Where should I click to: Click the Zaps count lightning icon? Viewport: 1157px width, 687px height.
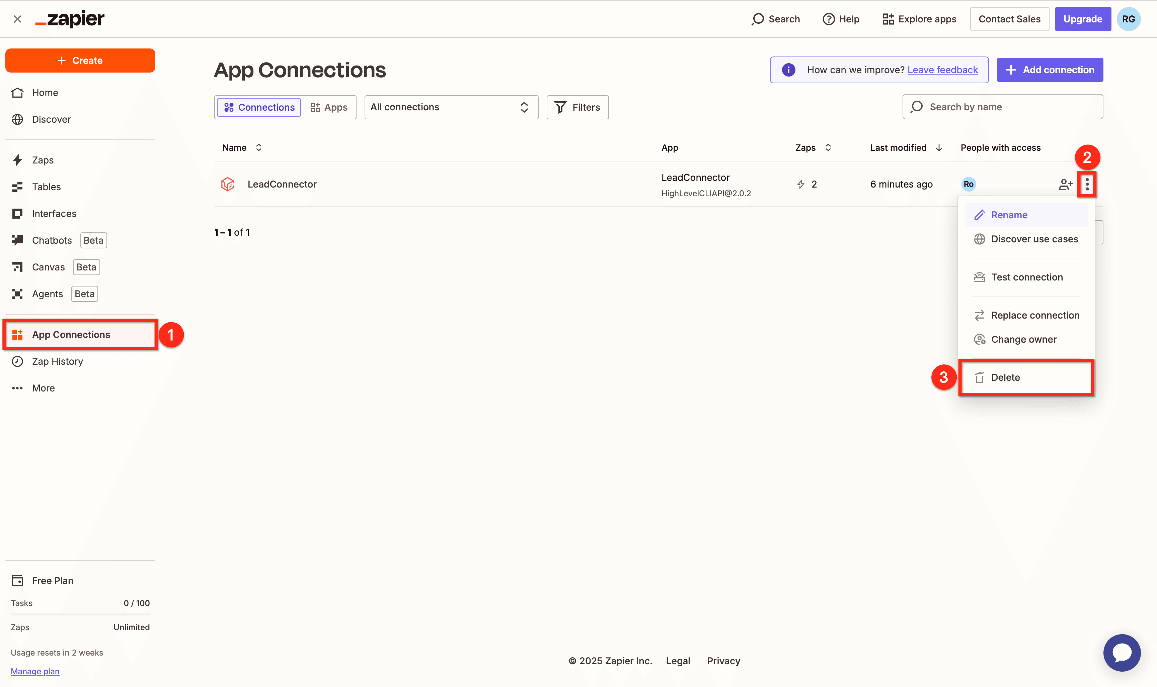(x=800, y=184)
